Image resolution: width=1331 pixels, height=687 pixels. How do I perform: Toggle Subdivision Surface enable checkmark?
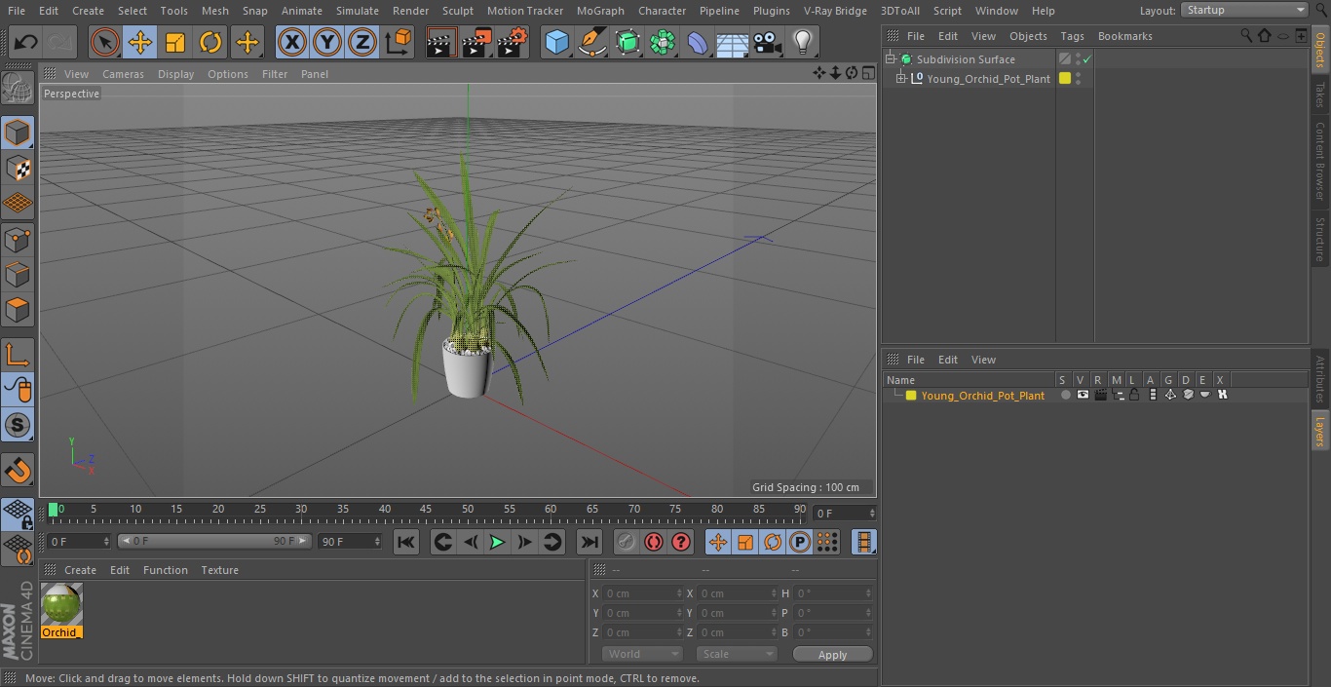pos(1087,59)
